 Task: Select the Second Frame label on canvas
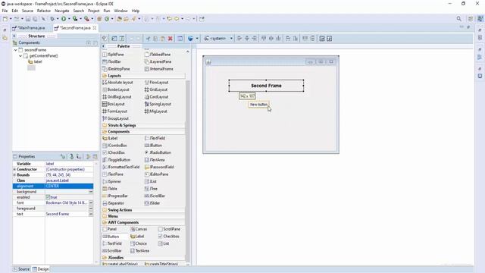coord(266,86)
